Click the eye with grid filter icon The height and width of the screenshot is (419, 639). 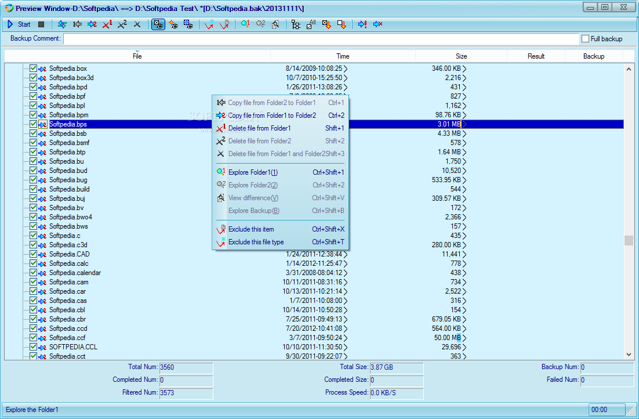tap(188, 24)
